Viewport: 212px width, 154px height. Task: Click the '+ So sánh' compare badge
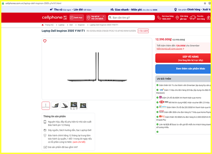point(143,31)
